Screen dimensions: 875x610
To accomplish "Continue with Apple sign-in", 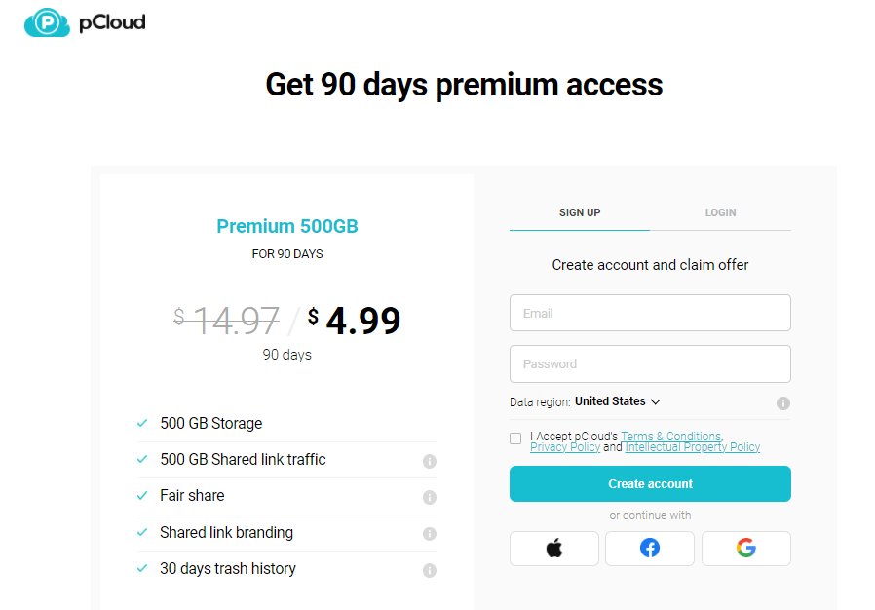I will point(553,549).
